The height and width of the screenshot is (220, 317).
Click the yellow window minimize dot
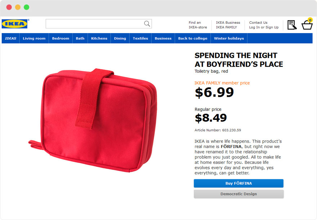[18, 7]
